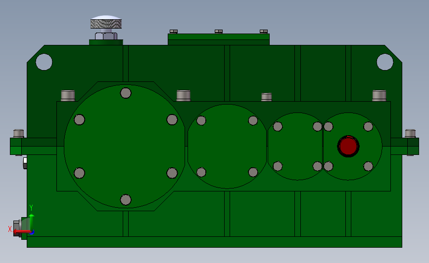429x263 pixels.
Task: Click the left lifting hole in housing
Action: [44, 62]
